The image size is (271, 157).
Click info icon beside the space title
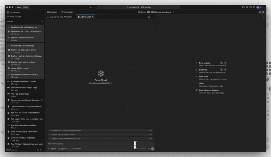coord(174,12)
